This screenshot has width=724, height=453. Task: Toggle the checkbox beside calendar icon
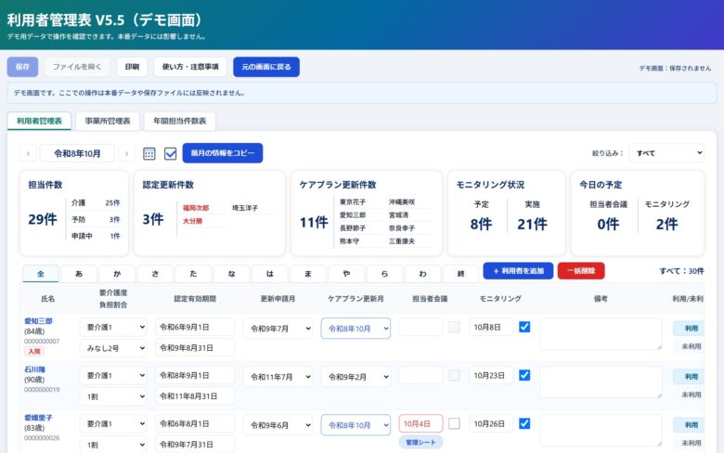pyautogui.click(x=171, y=153)
